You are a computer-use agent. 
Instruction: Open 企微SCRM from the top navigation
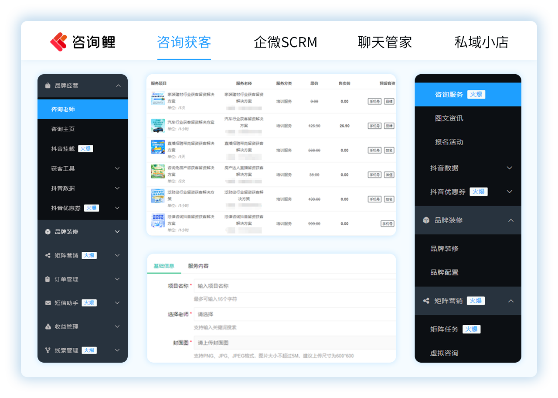coord(286,42)
